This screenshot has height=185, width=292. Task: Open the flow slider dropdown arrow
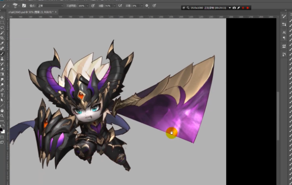(114, 6)
